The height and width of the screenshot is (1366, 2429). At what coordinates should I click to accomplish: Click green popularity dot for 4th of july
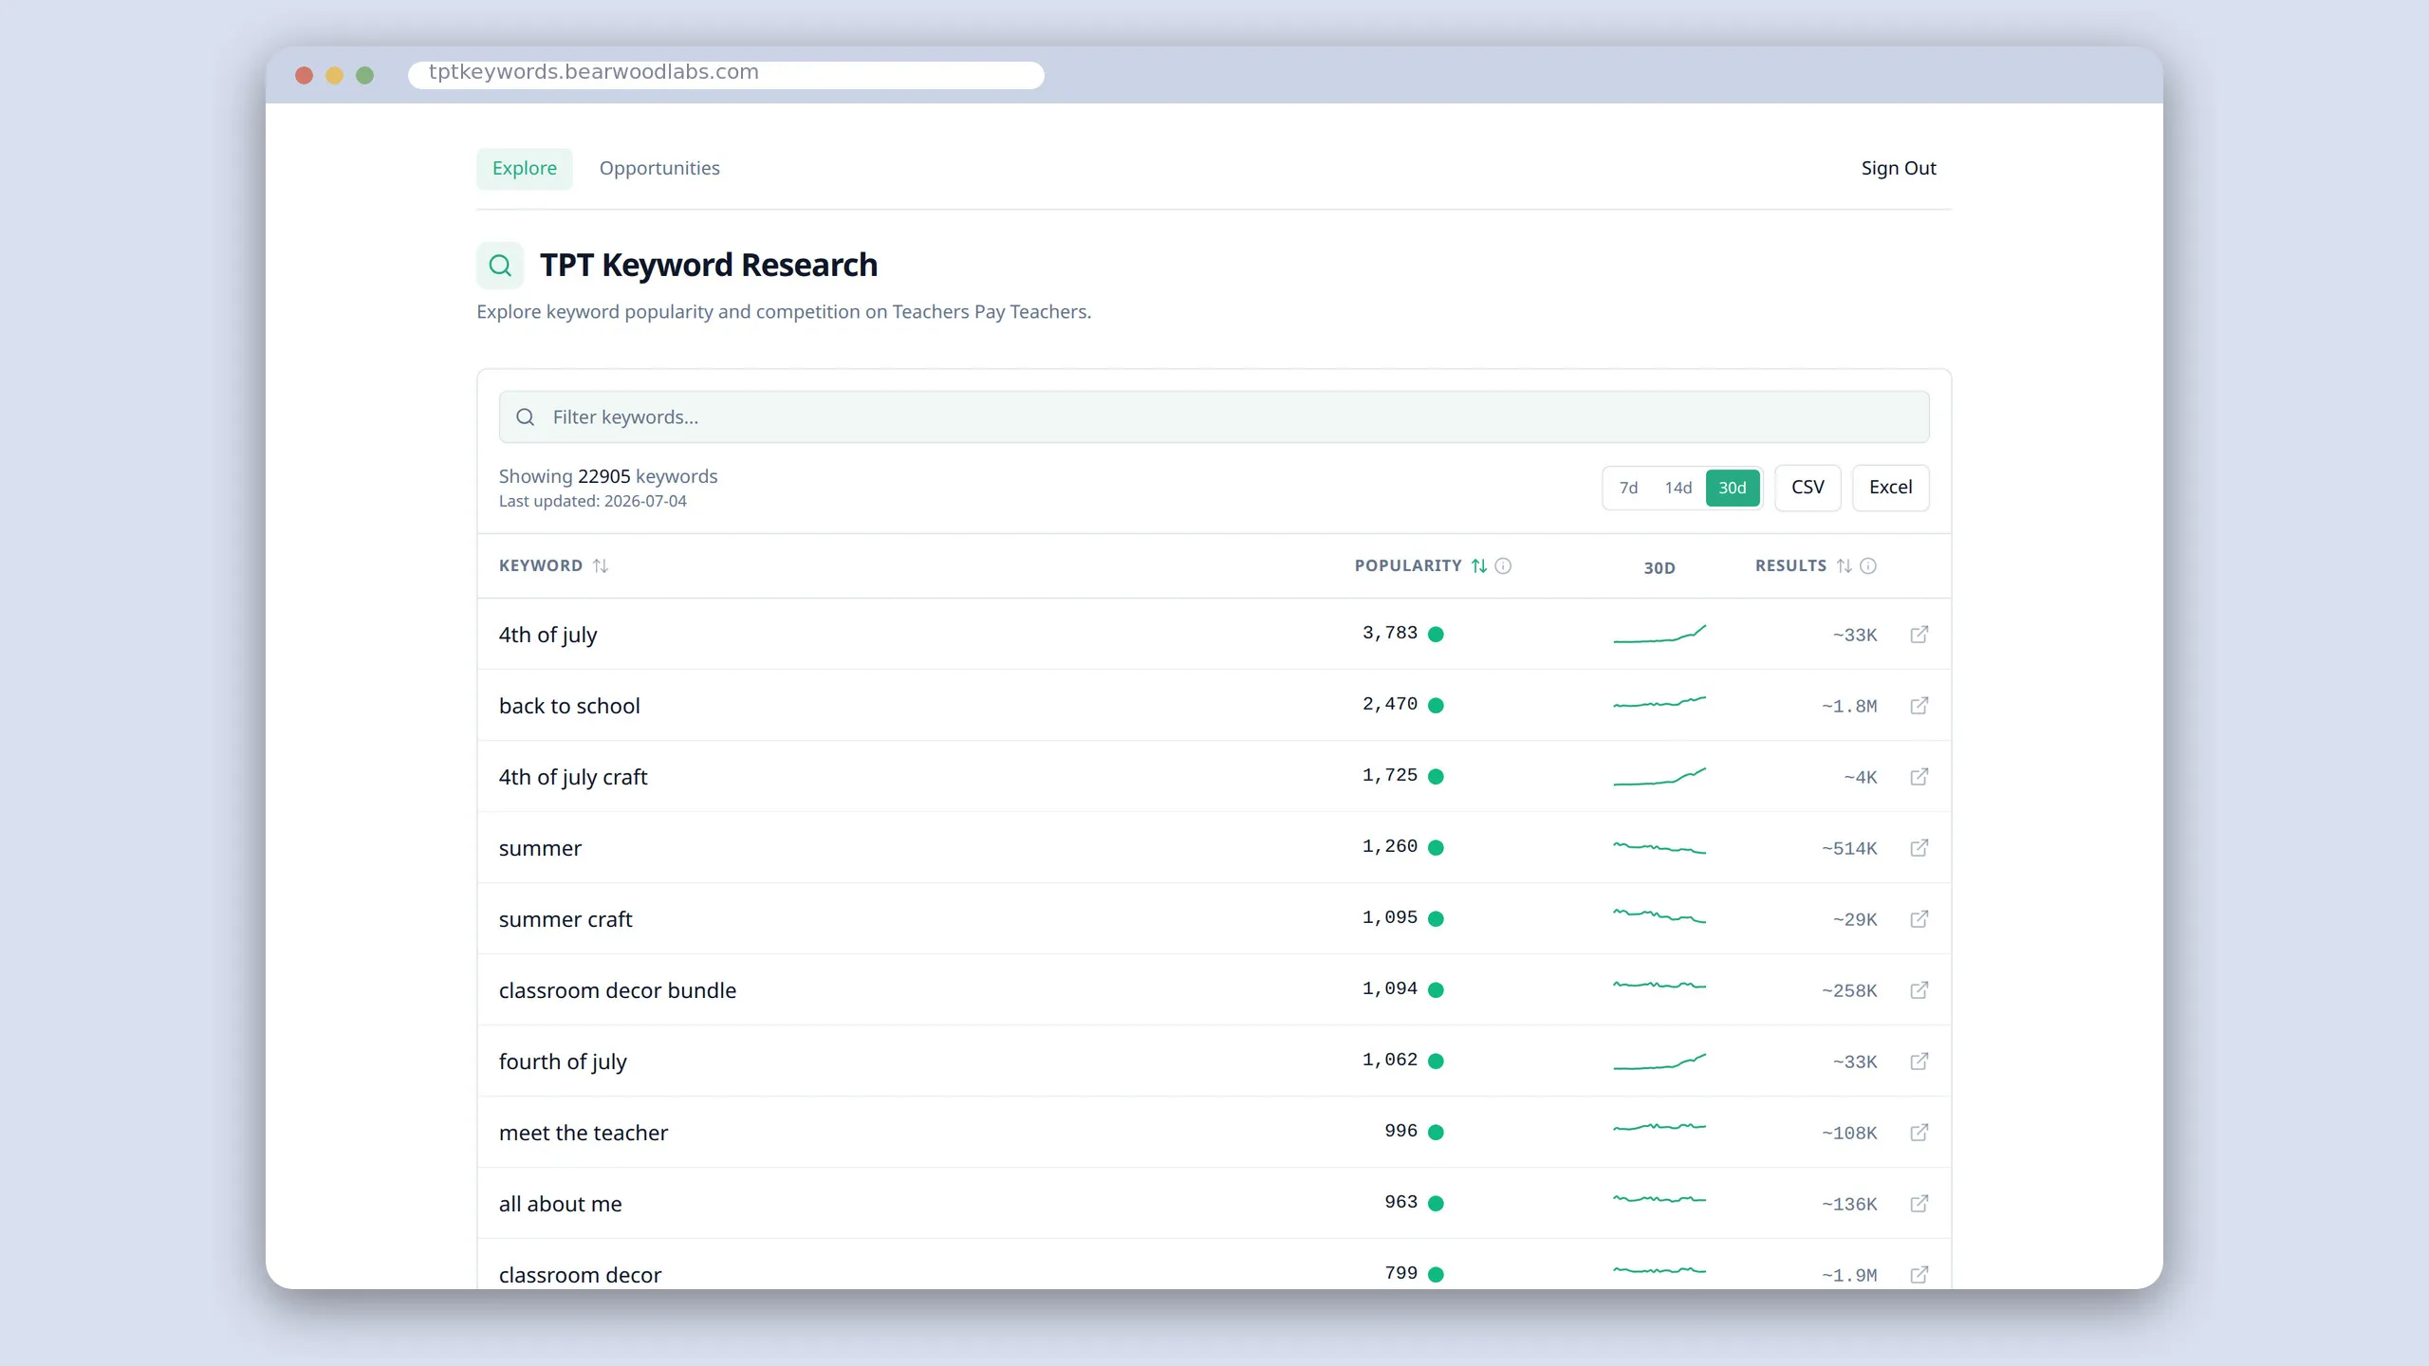(1436, 635)
